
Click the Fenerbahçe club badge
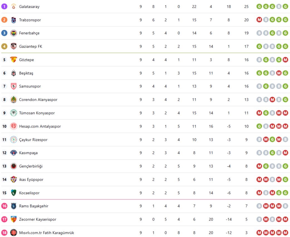click(14, 33)
